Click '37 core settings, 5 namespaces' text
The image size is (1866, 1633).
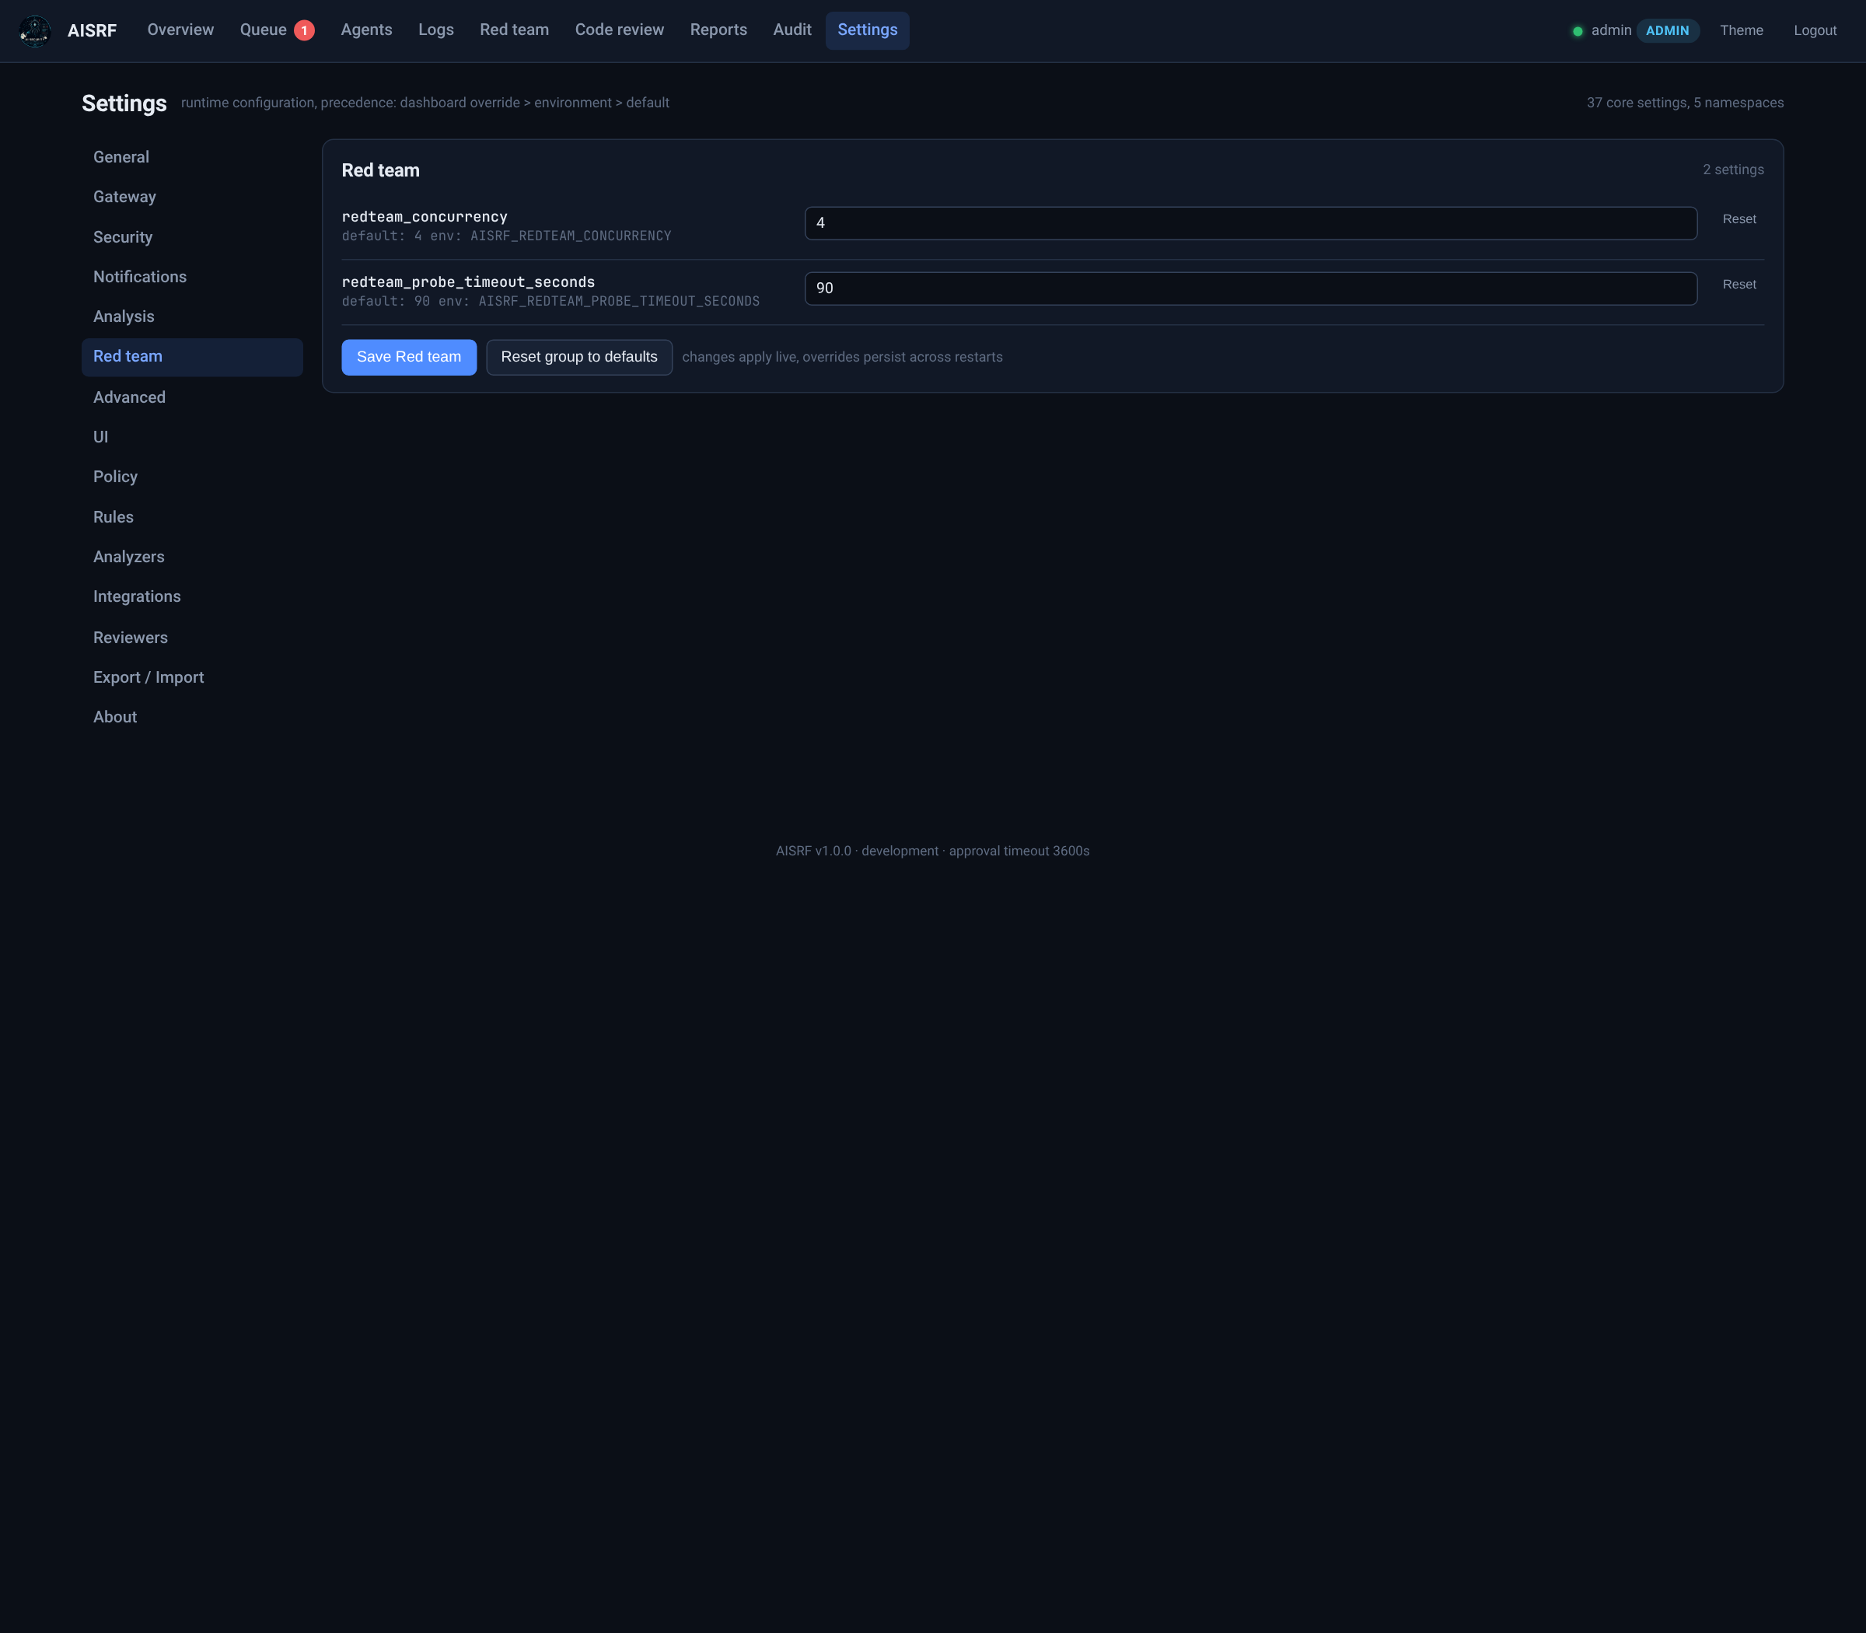point(1685,103)
